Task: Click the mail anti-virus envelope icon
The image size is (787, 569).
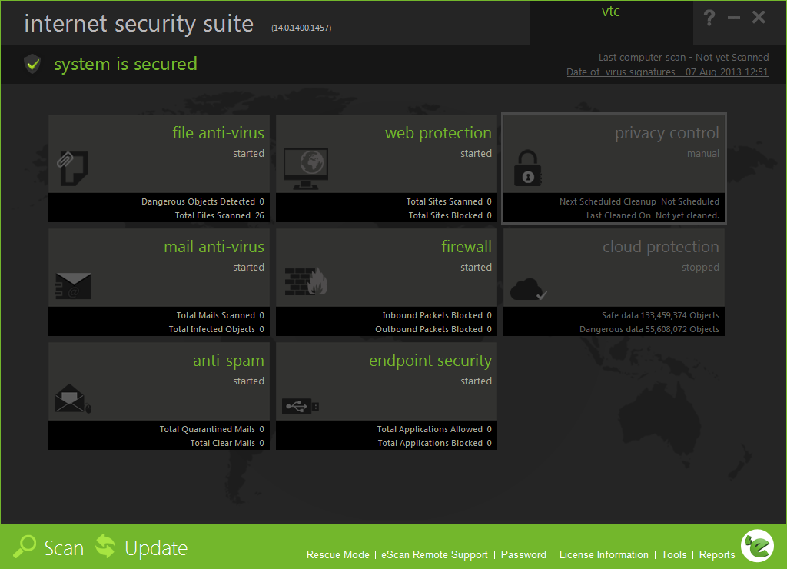Action: pos(73,286)
